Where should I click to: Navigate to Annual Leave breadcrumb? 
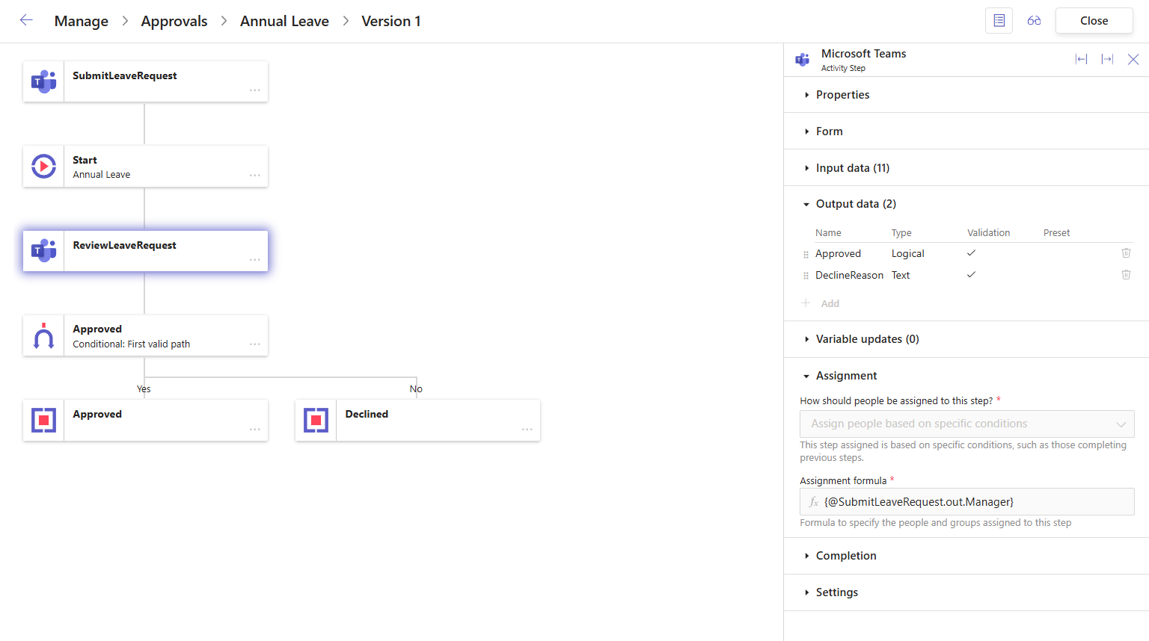[284, 22]
